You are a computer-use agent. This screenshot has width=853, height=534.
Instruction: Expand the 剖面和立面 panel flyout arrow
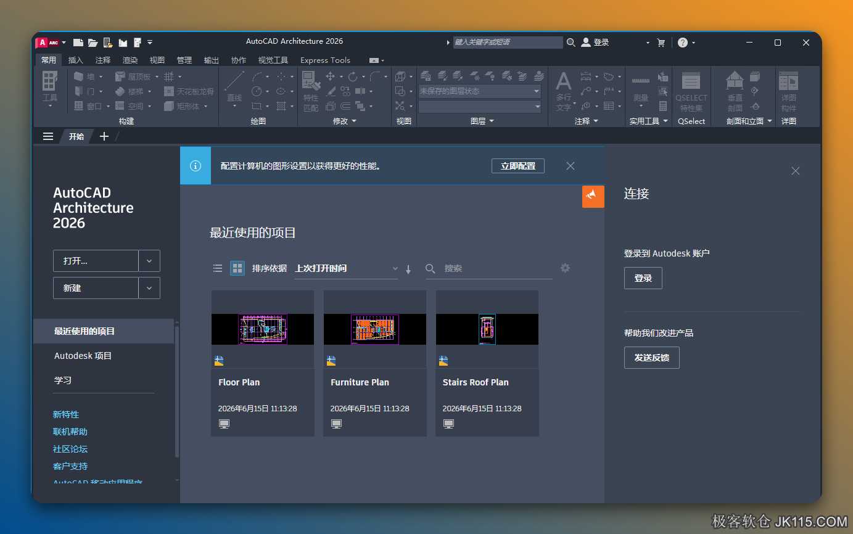(x=770, y=121)
